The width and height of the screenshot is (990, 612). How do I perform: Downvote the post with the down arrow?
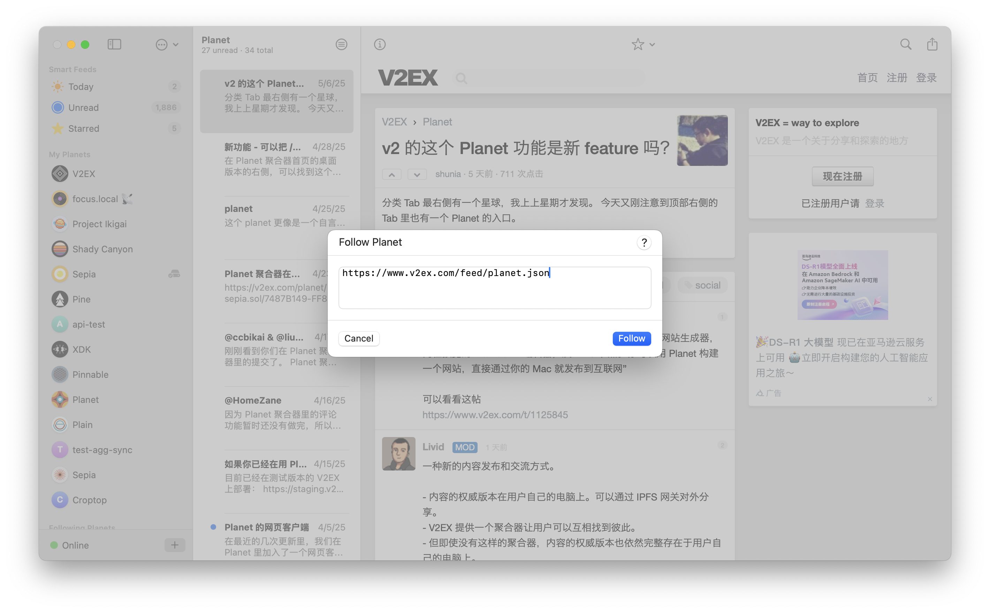[x=417, y=174]
